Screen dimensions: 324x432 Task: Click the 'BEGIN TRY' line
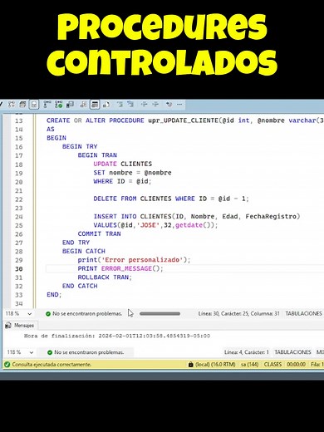pos(80,146)
